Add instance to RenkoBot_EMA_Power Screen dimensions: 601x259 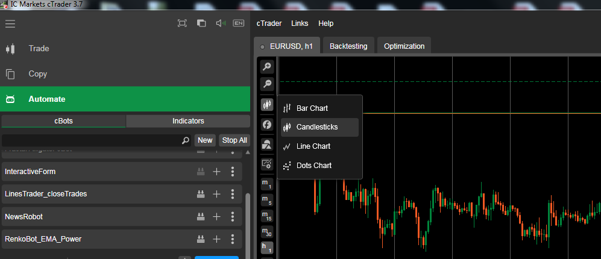pos(216,240)
